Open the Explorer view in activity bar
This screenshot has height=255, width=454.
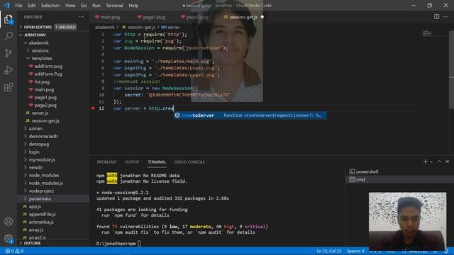pos(9,19)
